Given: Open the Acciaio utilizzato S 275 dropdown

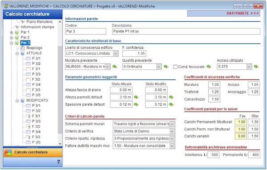Looking at the screenshot, I should [x=249, y=67].
